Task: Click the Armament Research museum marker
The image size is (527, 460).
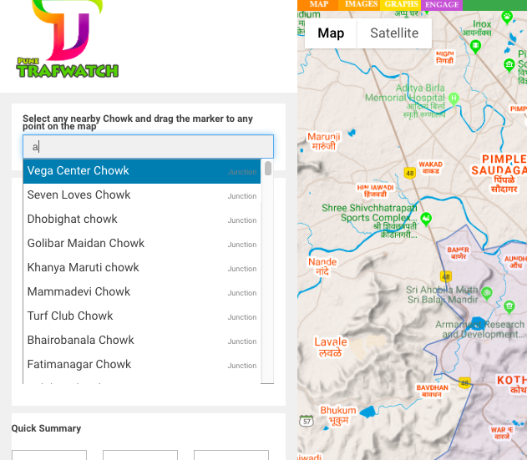Action: click(x=509, y=306)
